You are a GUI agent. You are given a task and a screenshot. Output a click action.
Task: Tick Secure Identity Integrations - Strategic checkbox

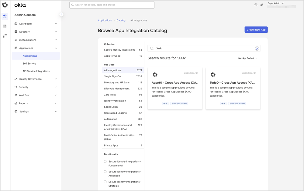(x=105, y=182)
